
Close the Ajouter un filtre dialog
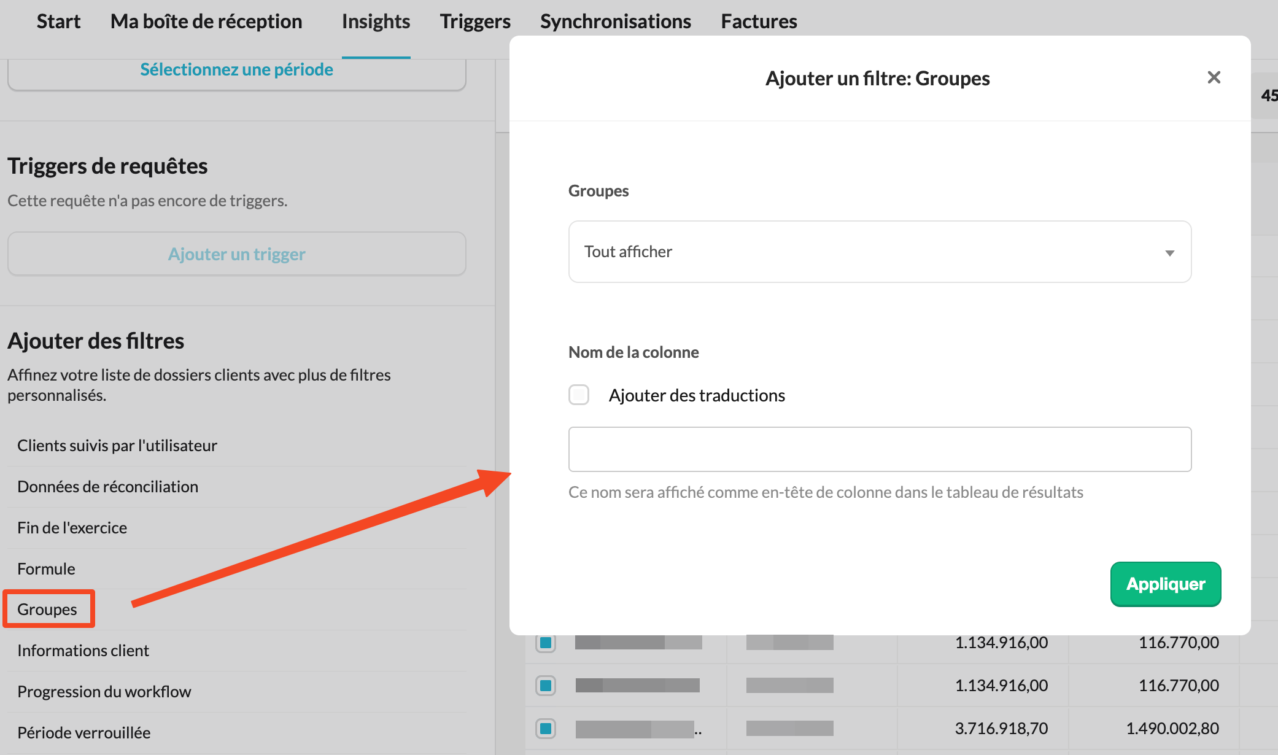click(1214, 77)
